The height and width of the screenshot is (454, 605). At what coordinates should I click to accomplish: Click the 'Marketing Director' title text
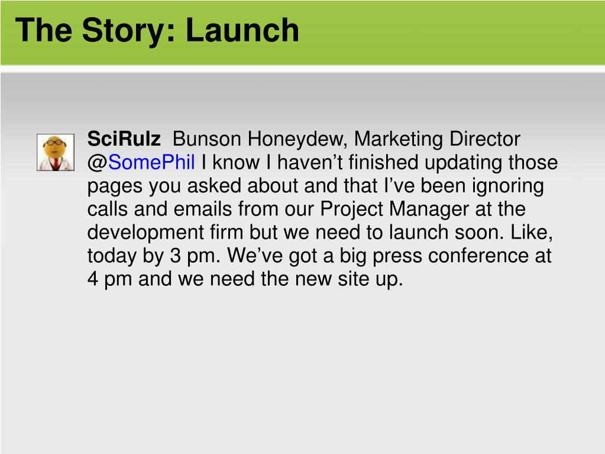click(x=437, y=139)
